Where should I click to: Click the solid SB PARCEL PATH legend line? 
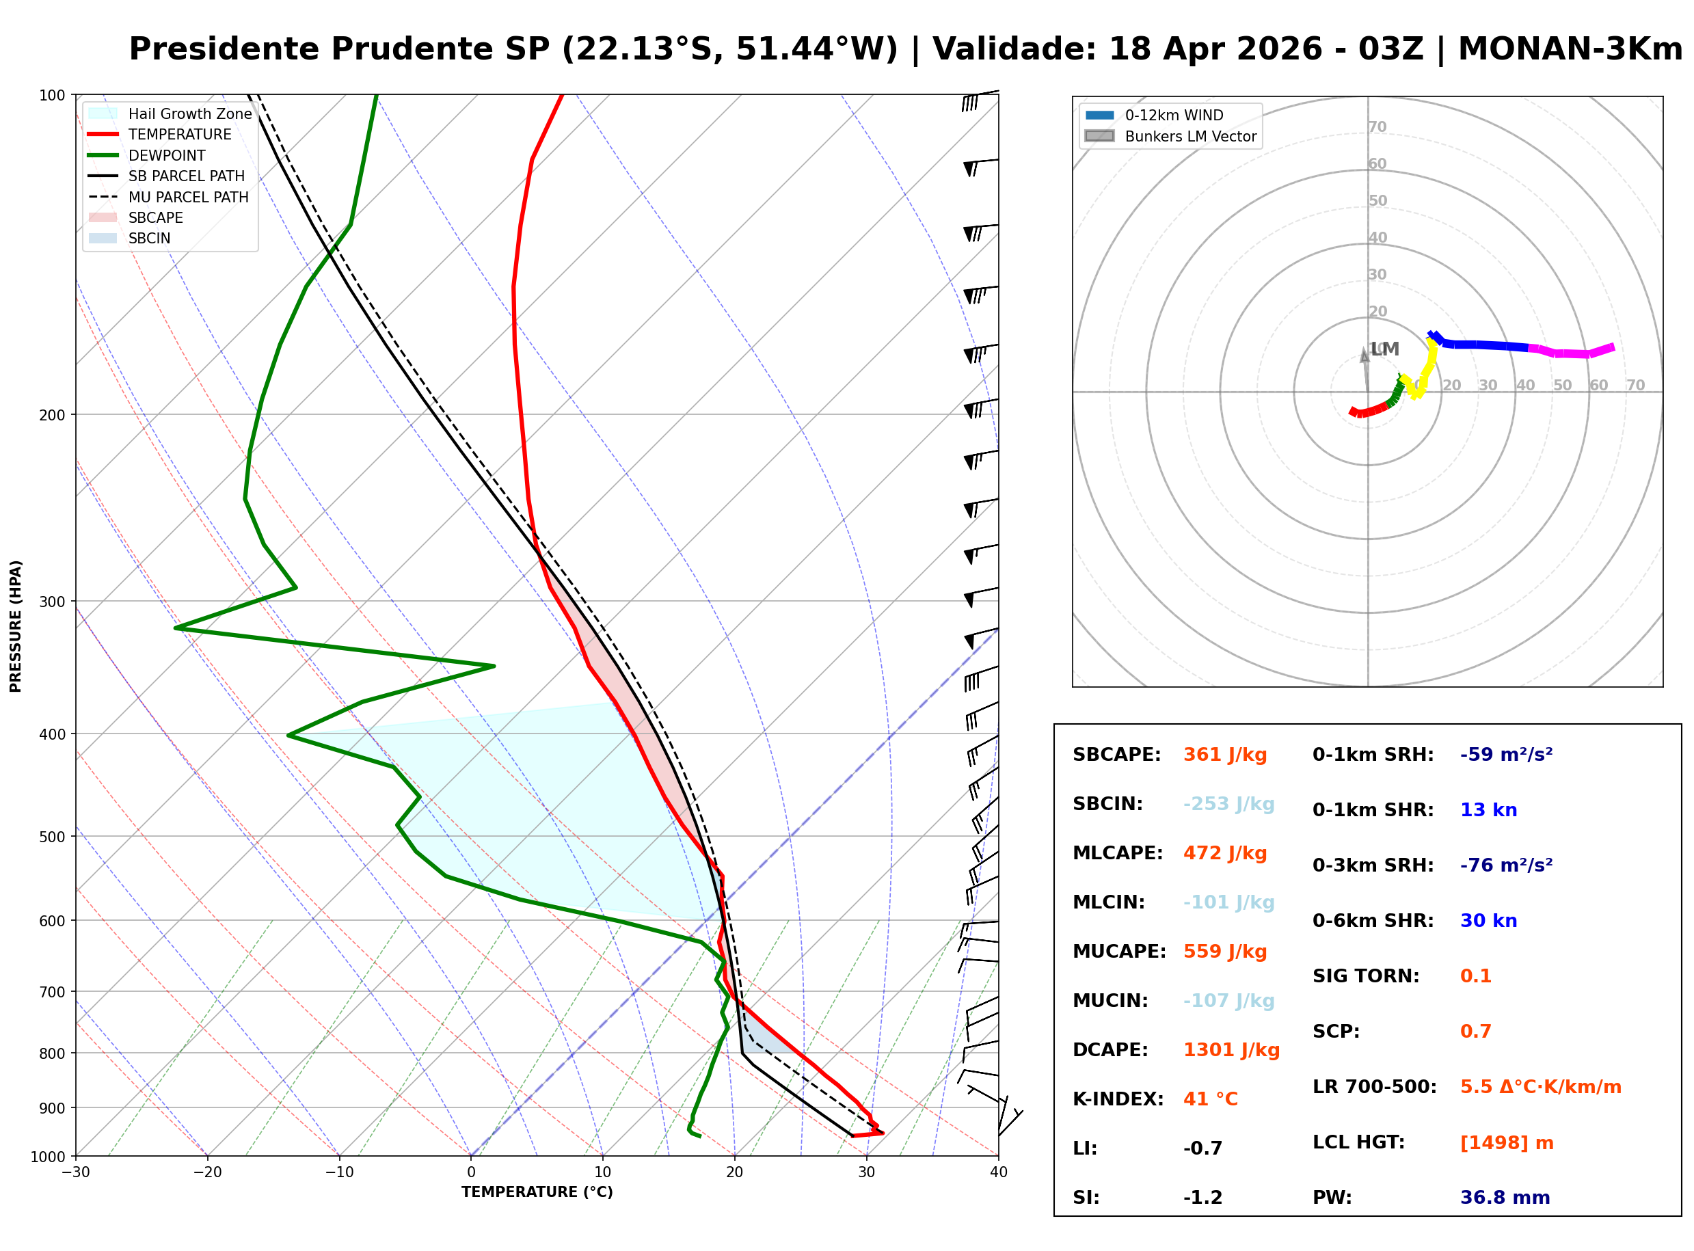click(x=103, y=176)
